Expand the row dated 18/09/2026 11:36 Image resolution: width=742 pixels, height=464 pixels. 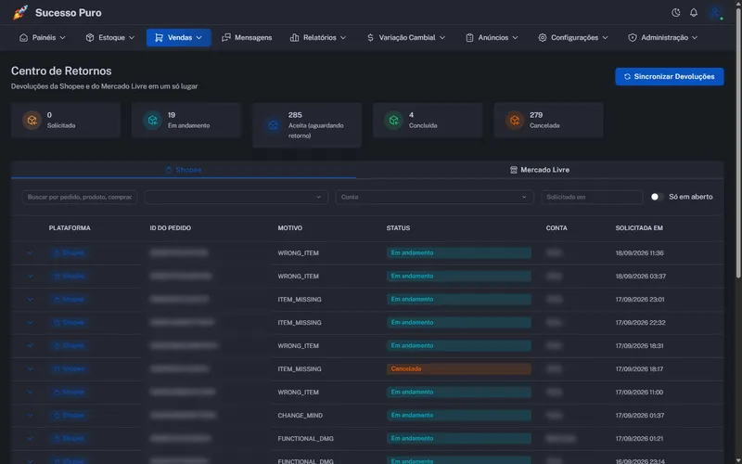coord(30,252)
